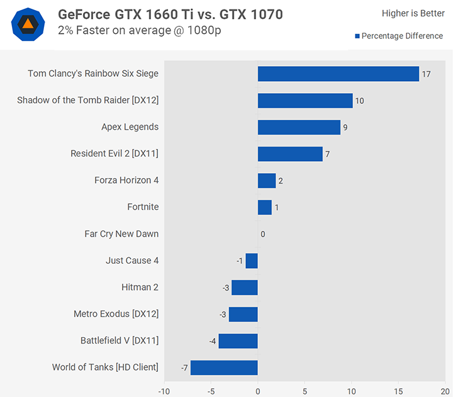Click the Percentage Difference legend color square

(357, 36)
